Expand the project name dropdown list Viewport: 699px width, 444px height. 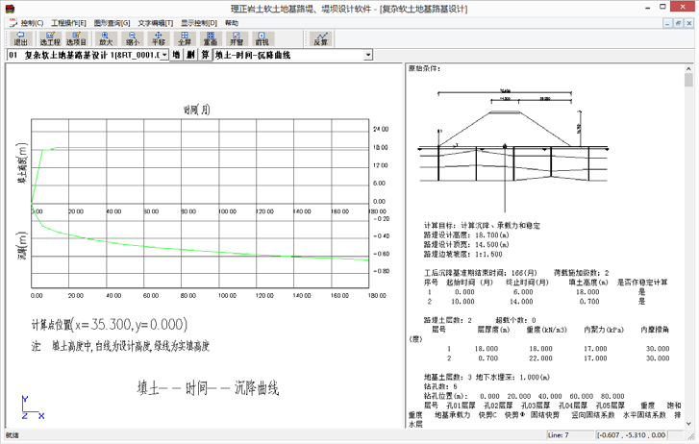[164, 56]
